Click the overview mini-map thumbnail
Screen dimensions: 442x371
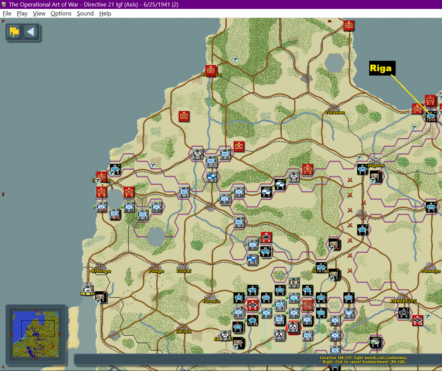coord(35,334)
